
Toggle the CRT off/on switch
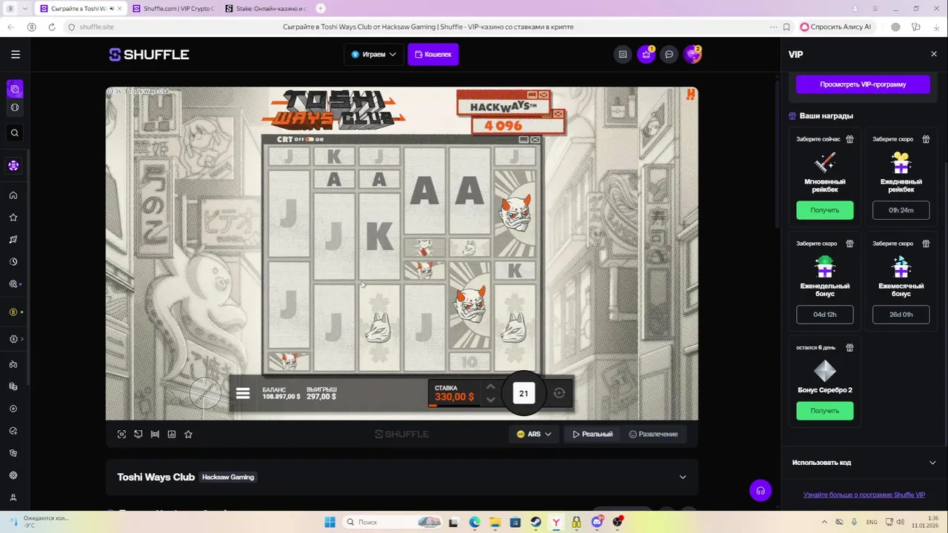pyautogui.click(x=310, y=139)
